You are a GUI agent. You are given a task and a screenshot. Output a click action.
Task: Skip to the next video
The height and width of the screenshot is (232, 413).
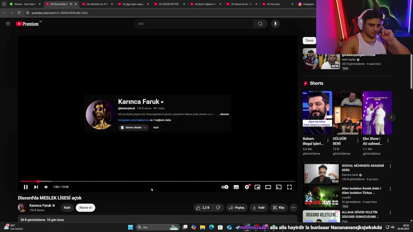pos(36,187)
